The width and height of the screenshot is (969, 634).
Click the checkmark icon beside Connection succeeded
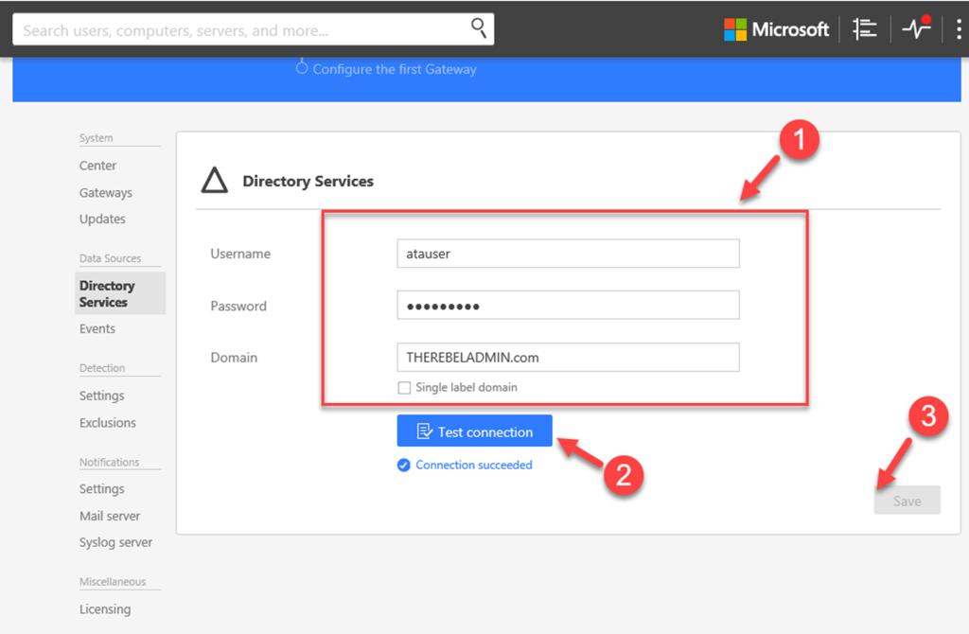[404, 465]
